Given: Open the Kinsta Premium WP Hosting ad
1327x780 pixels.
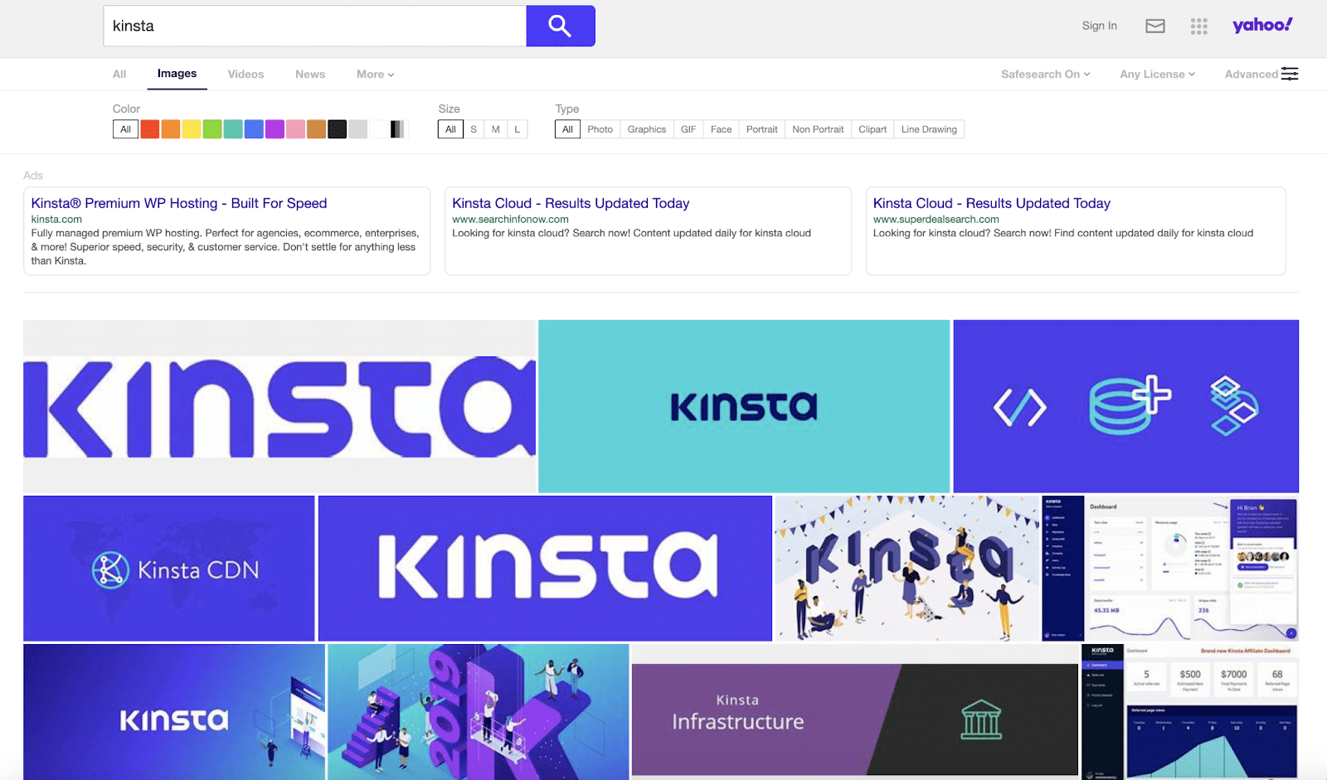Looking at the screenshot, I should (179, 203).
